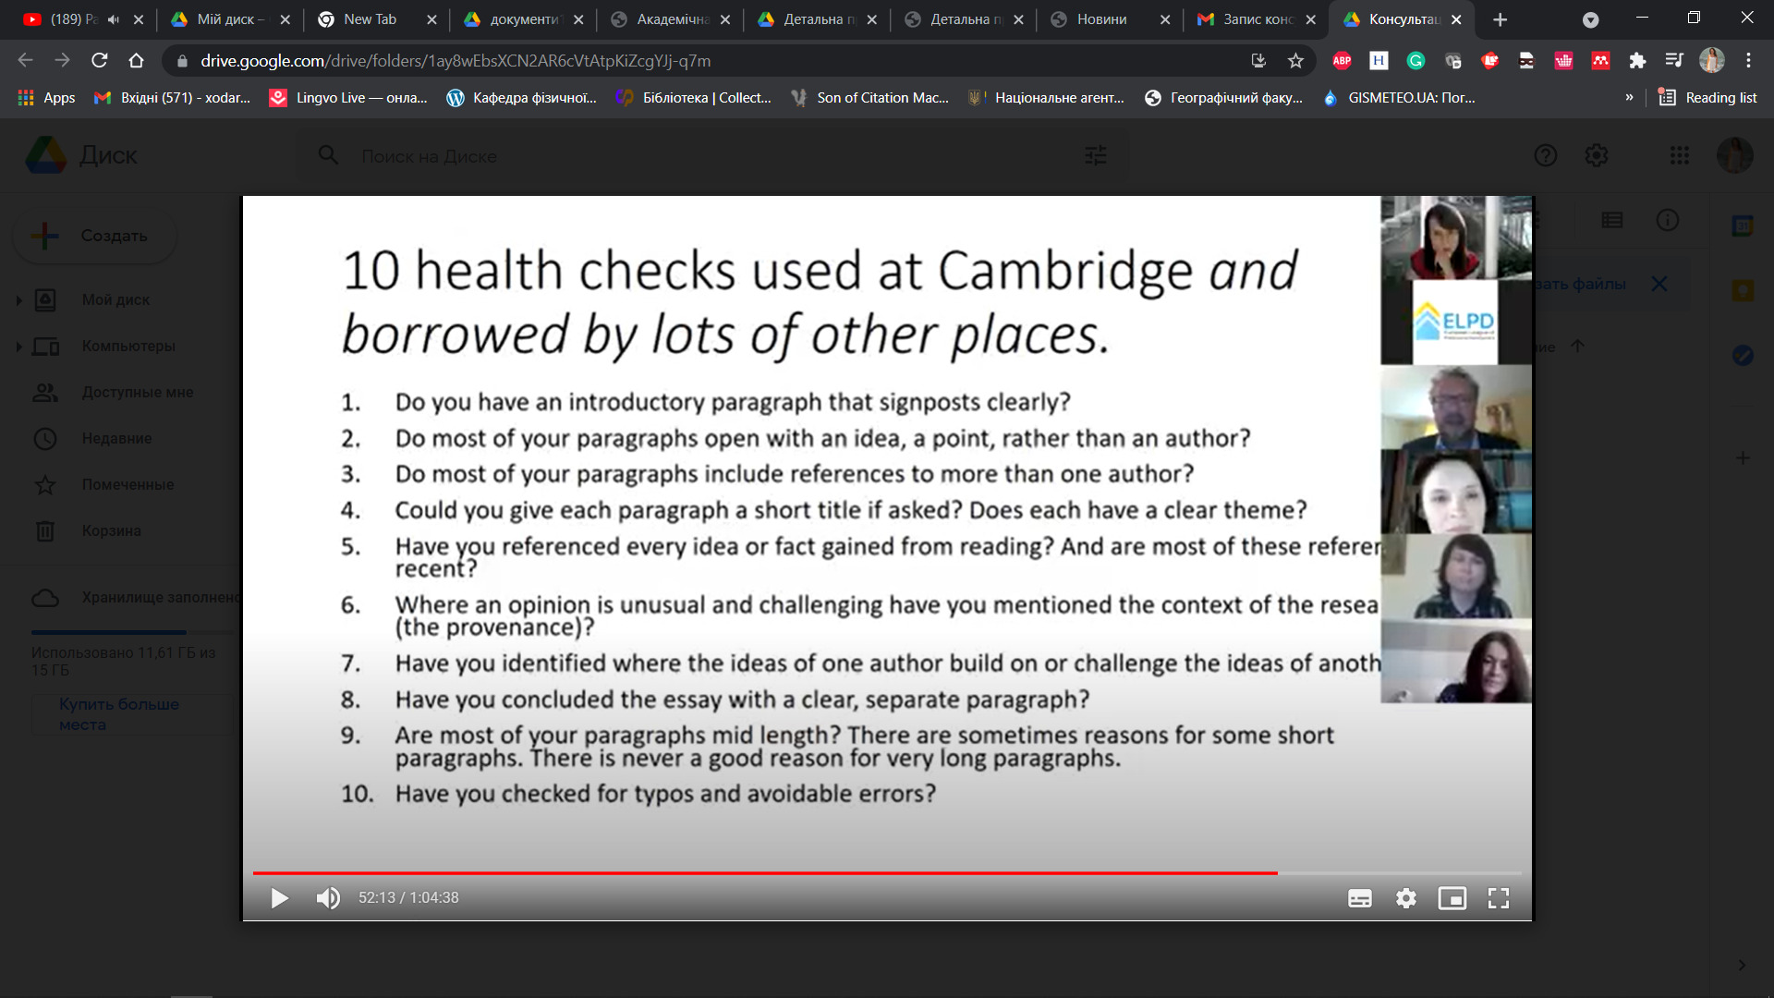
Task: Reload the current page
Action: coord(99,61)
